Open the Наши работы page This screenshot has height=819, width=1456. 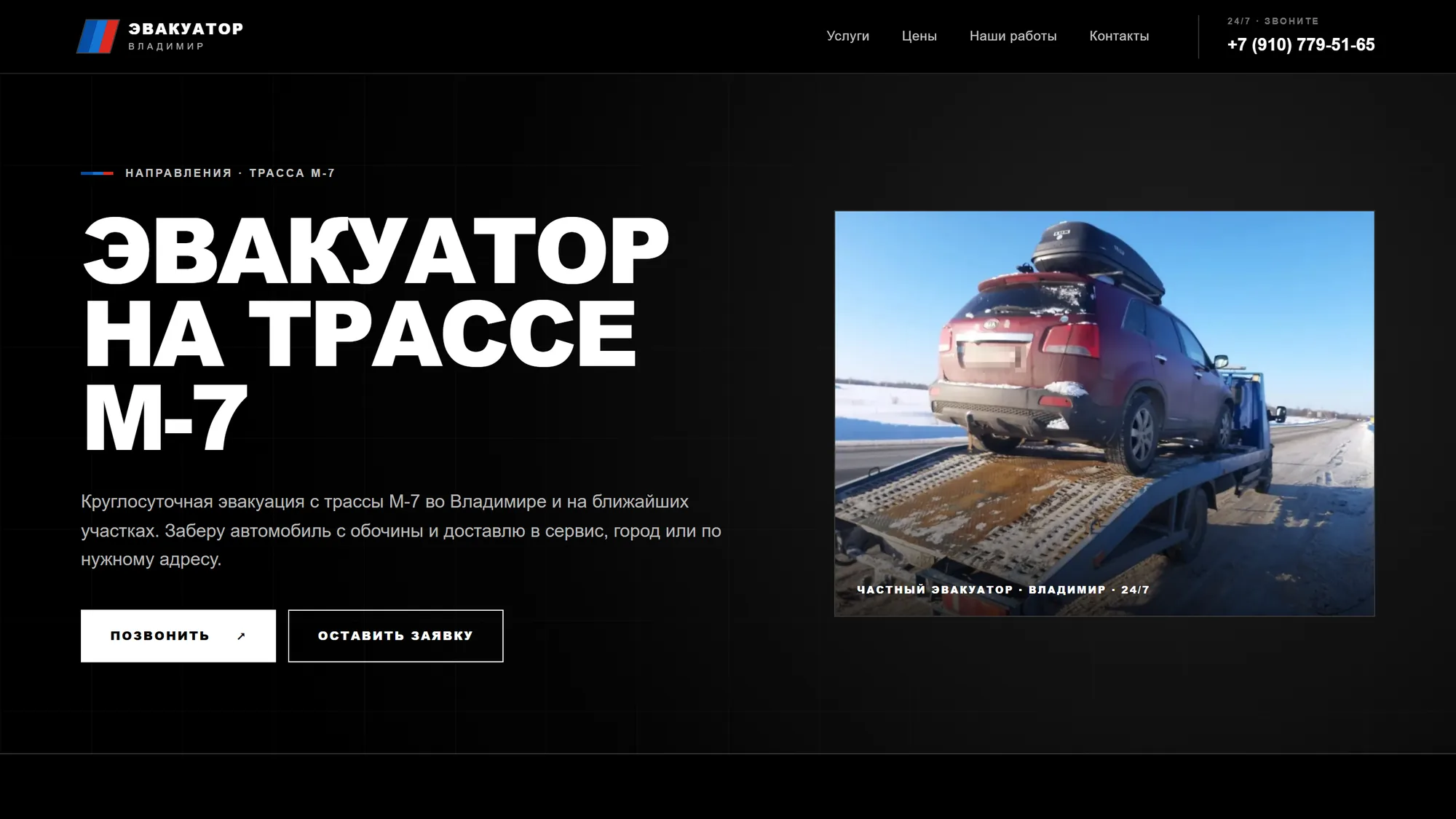coord(1013,36)
